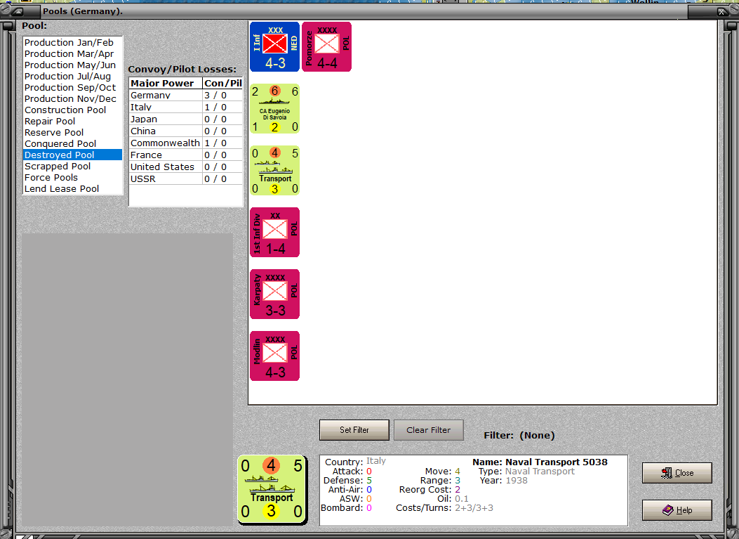Select the USSR row in losses table
The image size is (739, 539).
[x=186, y=179]
